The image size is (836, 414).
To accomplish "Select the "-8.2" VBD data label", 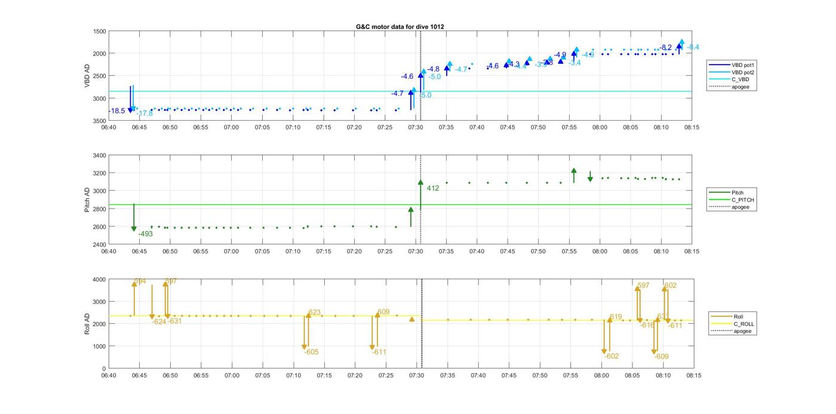I will coord(666,48).
